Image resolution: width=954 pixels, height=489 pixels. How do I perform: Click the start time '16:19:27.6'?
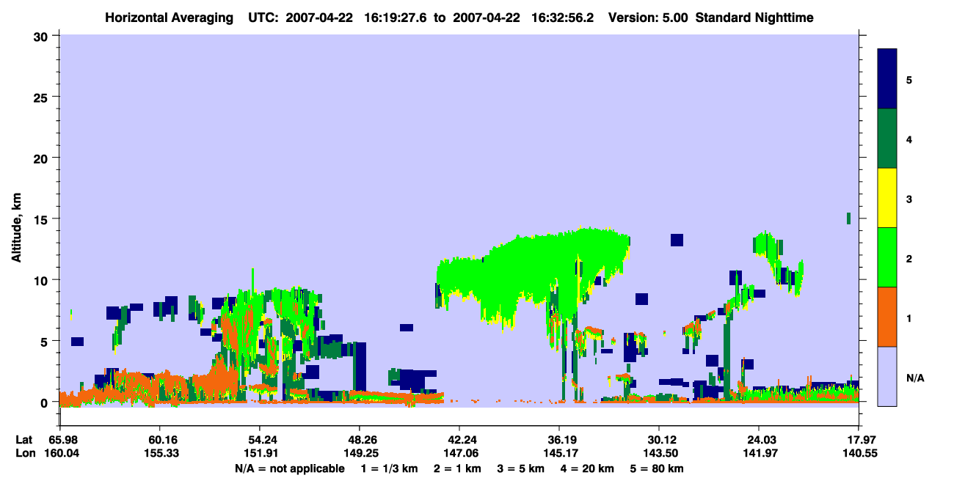tap(396, 17)
